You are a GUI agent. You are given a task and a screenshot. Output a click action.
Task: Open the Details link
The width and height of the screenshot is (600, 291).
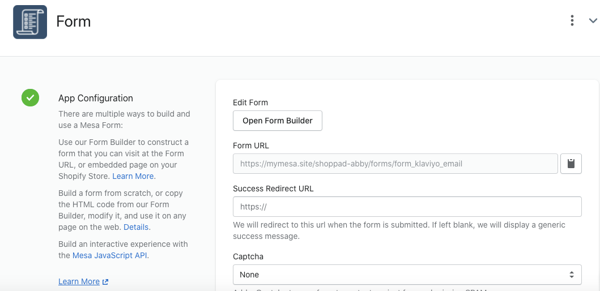coord(136,227)
